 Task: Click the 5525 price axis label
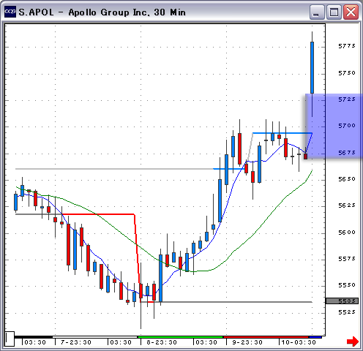(347, 312)
